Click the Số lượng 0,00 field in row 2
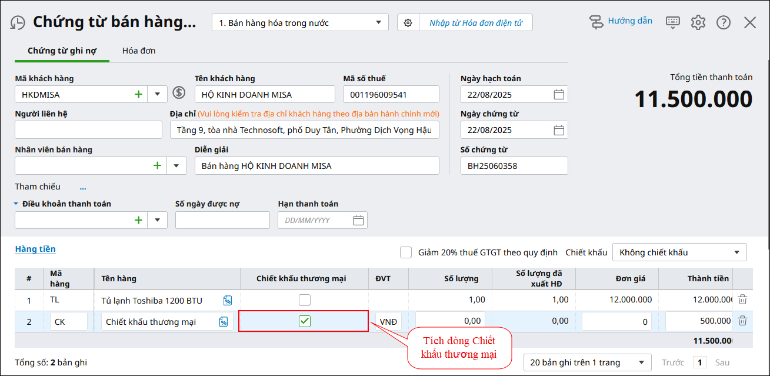 pos(450,321)
